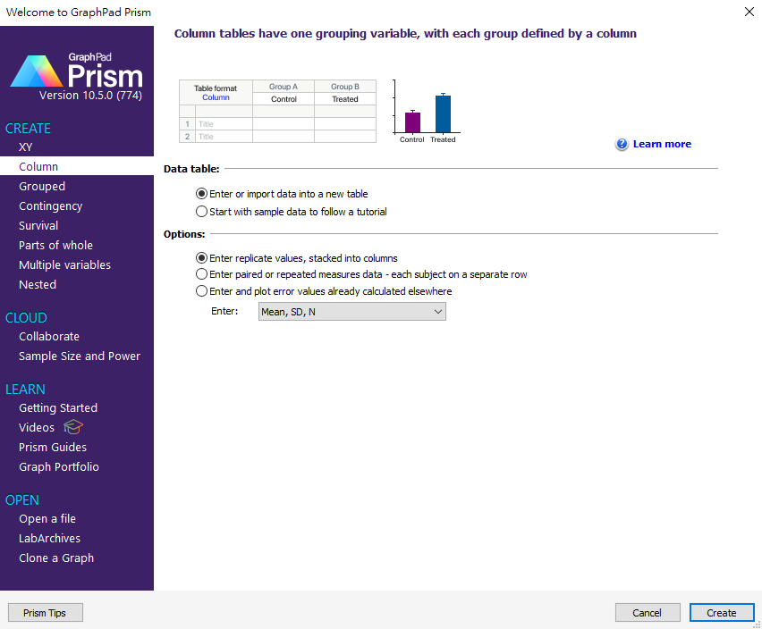762x629 pixels.
Task: Click the 'Options:' label
Action: tap(184, 234)
